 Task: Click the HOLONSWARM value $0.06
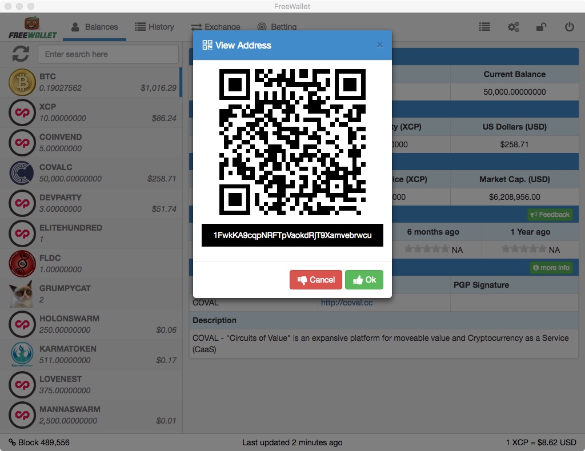point(166,330)
